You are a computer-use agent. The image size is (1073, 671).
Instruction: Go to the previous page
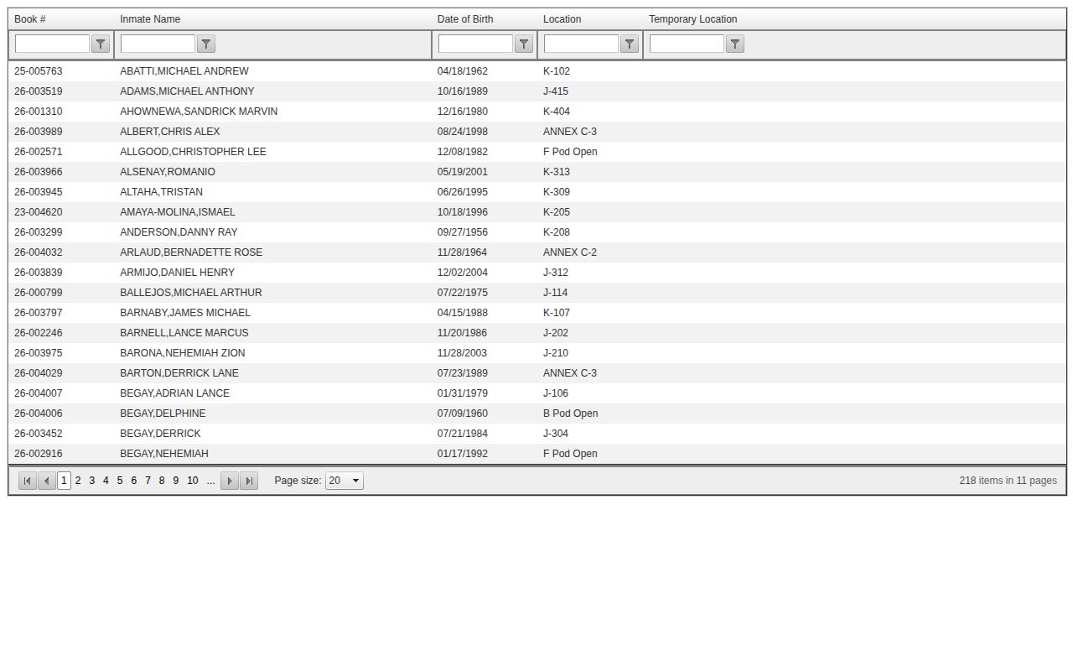[47, 481]
